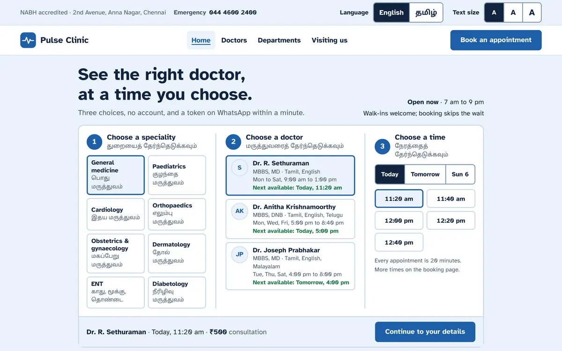Image resolution: width=562 pixels, height=351 pixels.
Task: Choose the smallest text size A
Action: click(494, 13)
